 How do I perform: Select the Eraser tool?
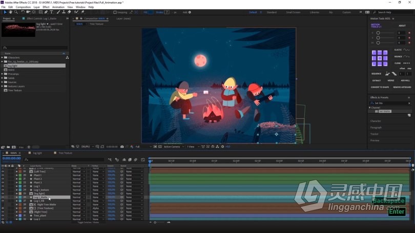pos(69,12)
